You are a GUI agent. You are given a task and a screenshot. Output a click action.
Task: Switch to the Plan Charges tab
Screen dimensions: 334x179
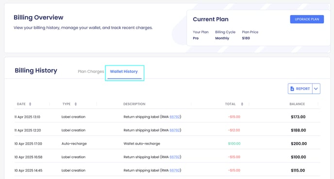point(91,71)
